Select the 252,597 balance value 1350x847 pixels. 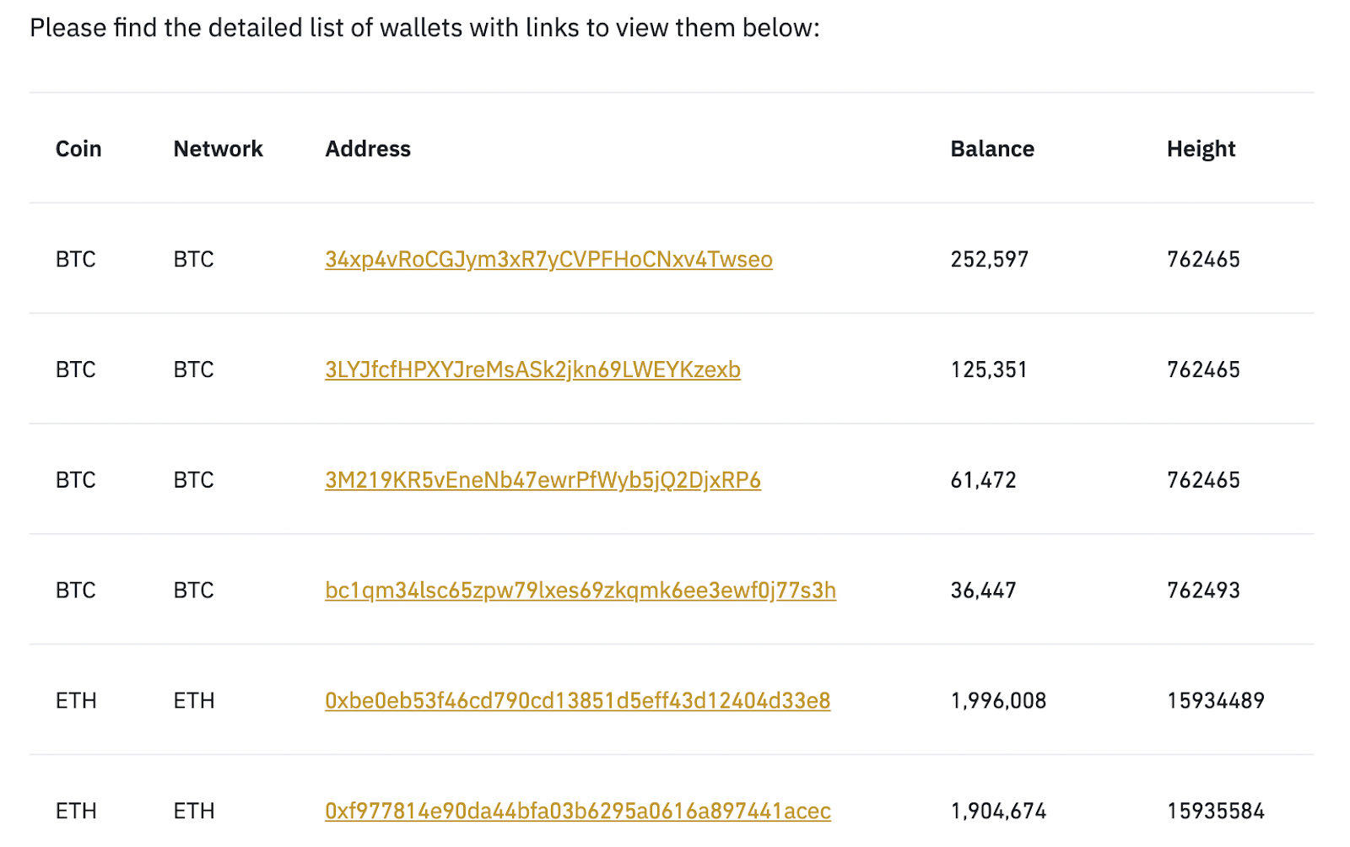989,259
